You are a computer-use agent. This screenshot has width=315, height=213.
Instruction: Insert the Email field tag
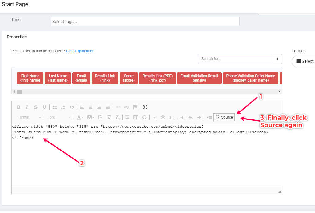tap(81, 78)
